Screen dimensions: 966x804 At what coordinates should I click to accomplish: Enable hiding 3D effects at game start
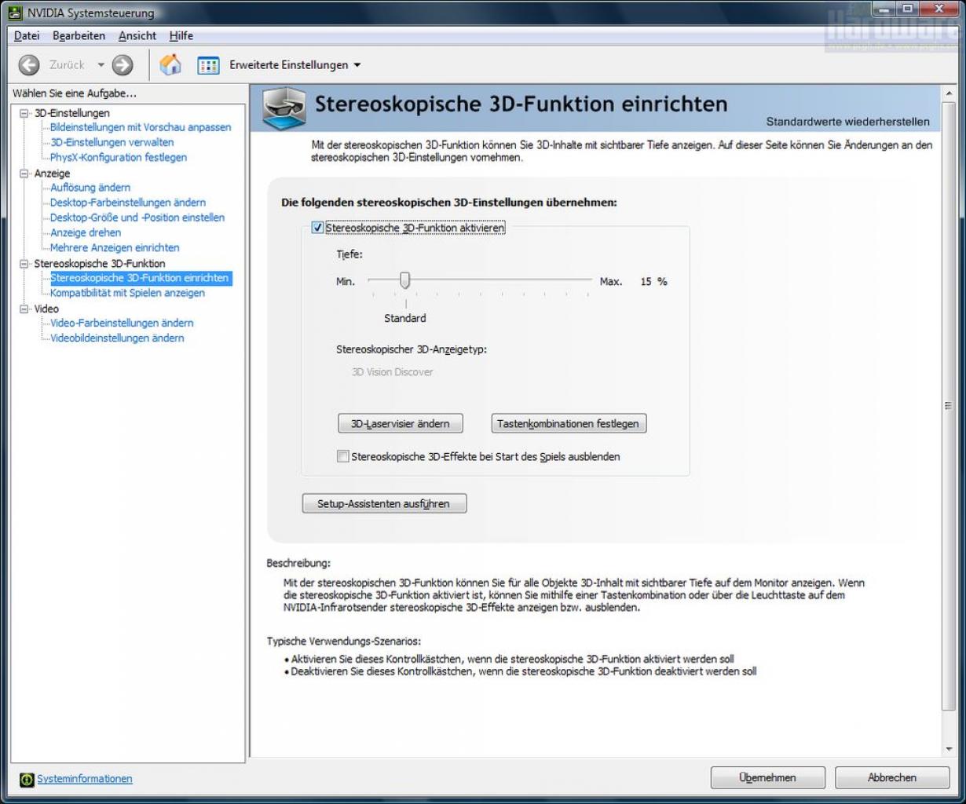[342, 456]
